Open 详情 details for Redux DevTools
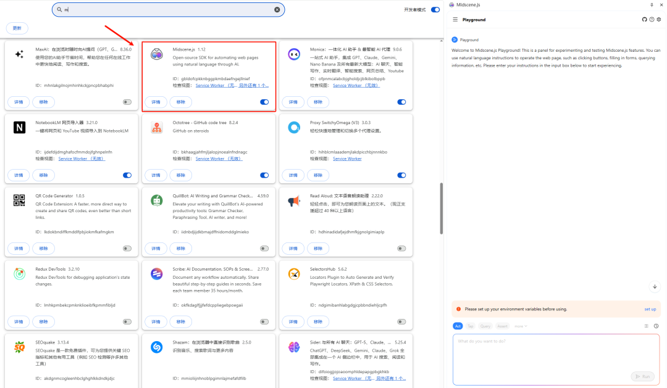667x388 pixels. click(x=19, y=322)
